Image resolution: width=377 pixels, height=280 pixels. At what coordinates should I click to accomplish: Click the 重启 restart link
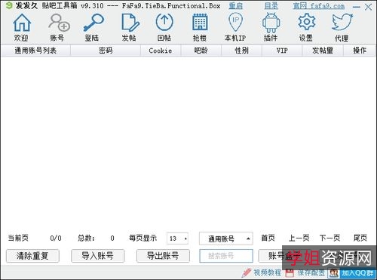click(236, 6)
